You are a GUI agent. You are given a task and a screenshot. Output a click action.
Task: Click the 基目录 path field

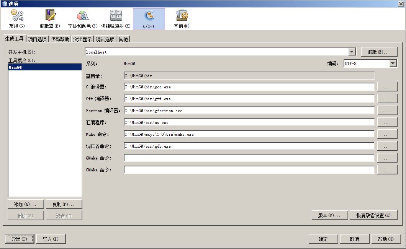(x=249, y=76)
